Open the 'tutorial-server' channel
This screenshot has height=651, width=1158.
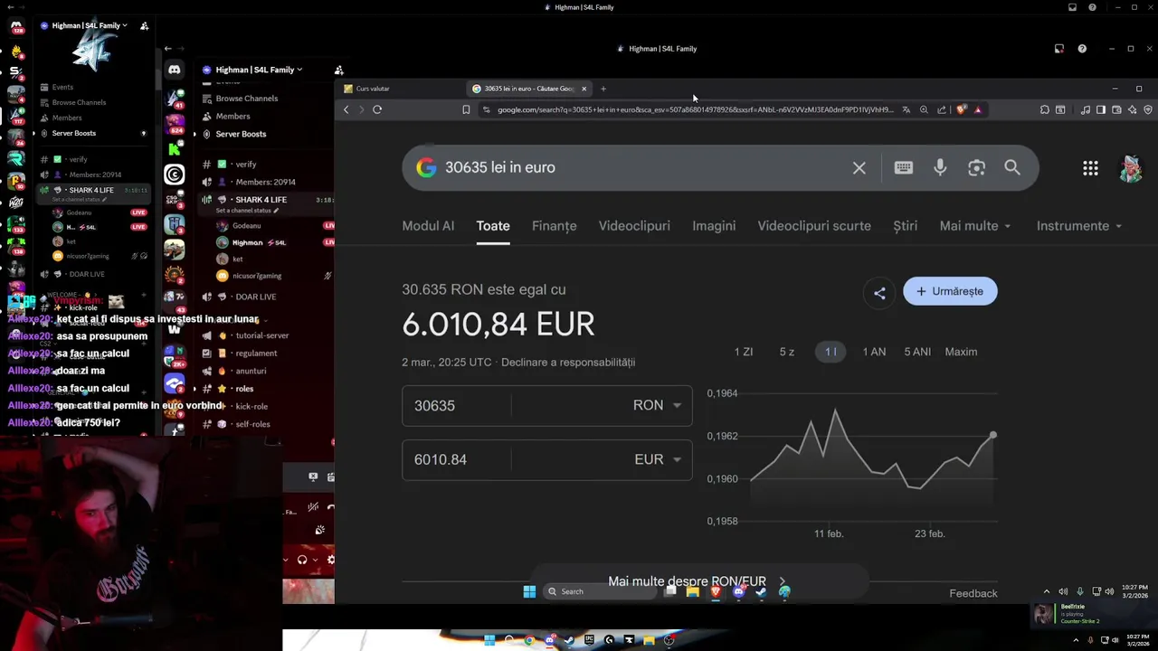(x=261, y=335)
